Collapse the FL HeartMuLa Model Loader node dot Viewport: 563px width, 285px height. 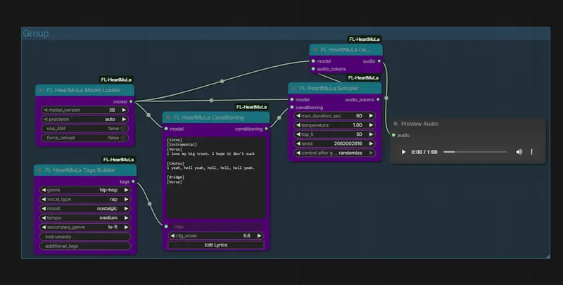click(41, 90)
